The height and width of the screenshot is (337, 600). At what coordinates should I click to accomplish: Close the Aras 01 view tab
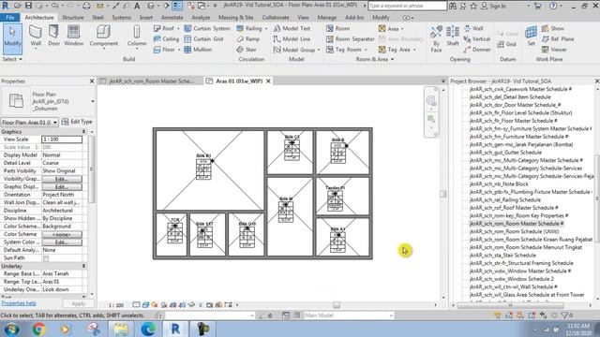coord(268,81)
